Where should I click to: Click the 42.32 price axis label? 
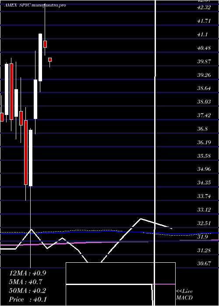(x=204, y=7)
